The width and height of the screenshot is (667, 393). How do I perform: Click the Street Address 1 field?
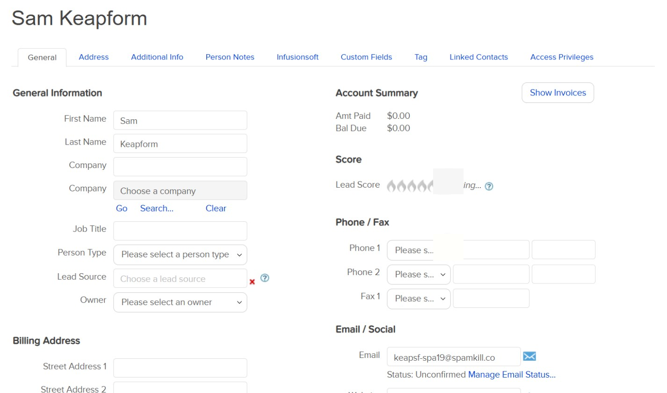click(180, 368)
